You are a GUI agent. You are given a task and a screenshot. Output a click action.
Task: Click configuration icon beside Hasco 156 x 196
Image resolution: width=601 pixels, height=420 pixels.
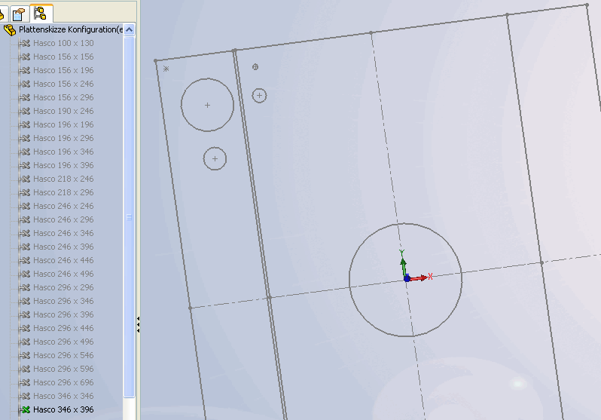25,70
